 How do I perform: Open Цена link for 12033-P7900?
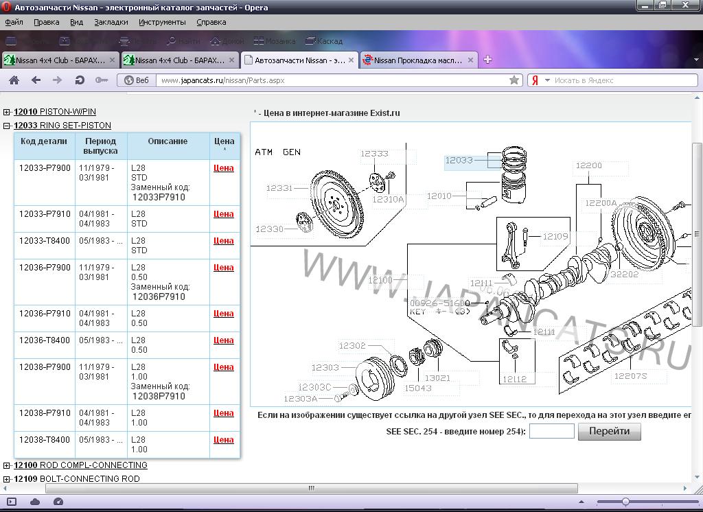point(224,168)
